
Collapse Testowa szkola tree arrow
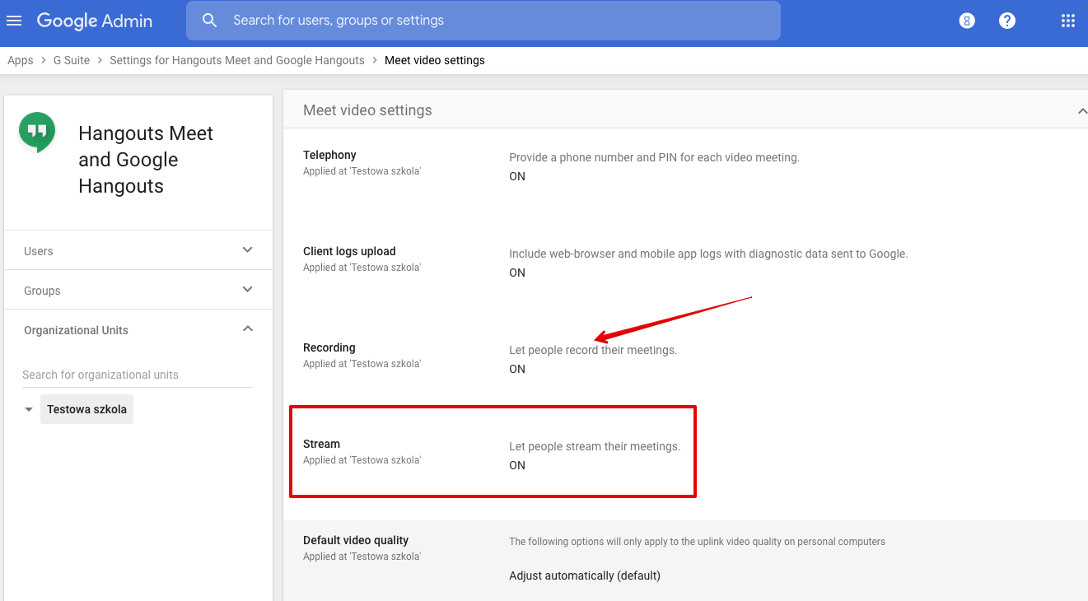coord(29,409)
